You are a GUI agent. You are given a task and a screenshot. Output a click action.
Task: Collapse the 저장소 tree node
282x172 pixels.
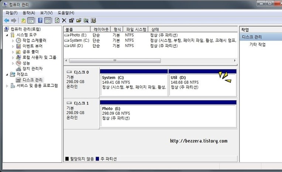point(7,75)
